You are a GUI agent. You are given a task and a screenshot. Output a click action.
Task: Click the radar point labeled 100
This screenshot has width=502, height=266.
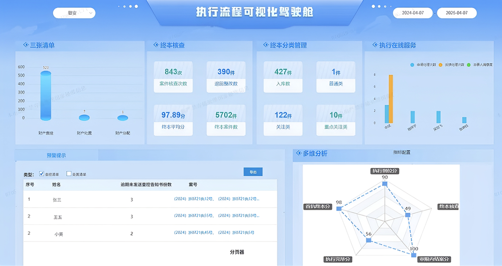pyautogui.click(x=414, y=255)
